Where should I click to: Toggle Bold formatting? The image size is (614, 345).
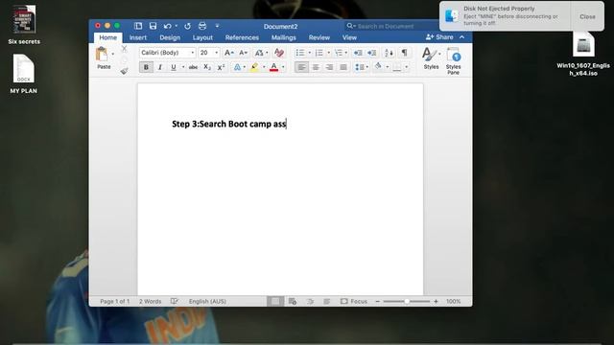point(146,67)
